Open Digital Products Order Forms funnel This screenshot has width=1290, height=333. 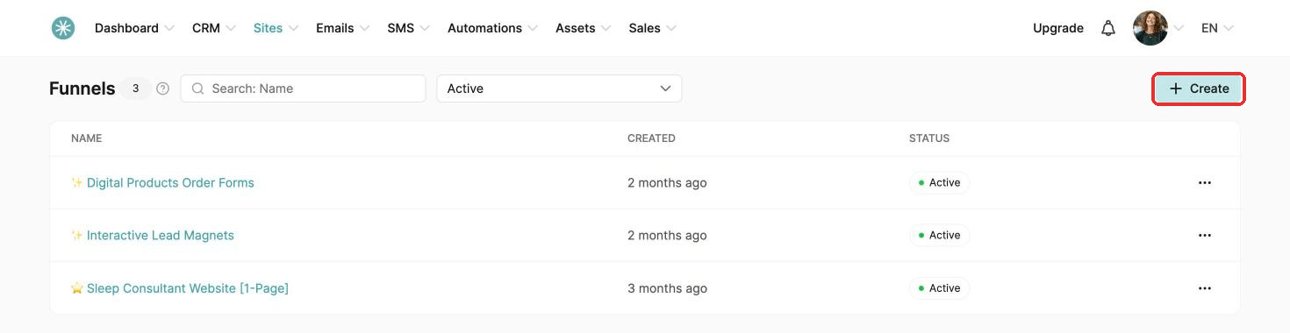(170, 182)
